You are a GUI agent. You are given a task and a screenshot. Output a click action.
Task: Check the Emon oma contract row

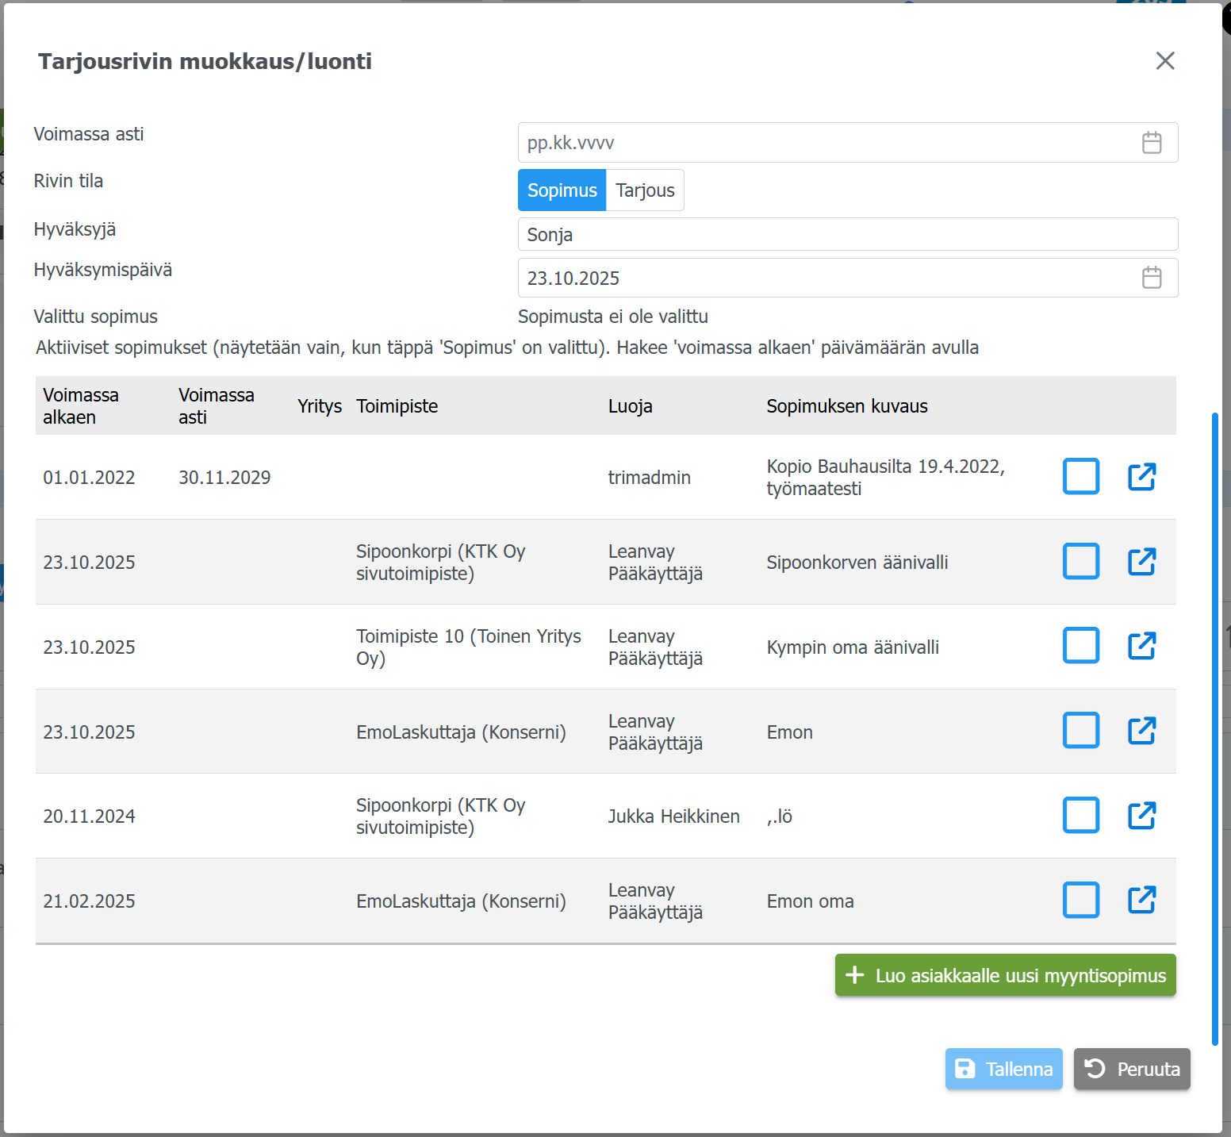coord(1080,900)
